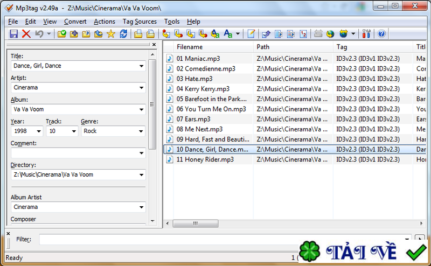Expand the Artist field dropdown
431x266 pixels.
(x=141, y=88)
